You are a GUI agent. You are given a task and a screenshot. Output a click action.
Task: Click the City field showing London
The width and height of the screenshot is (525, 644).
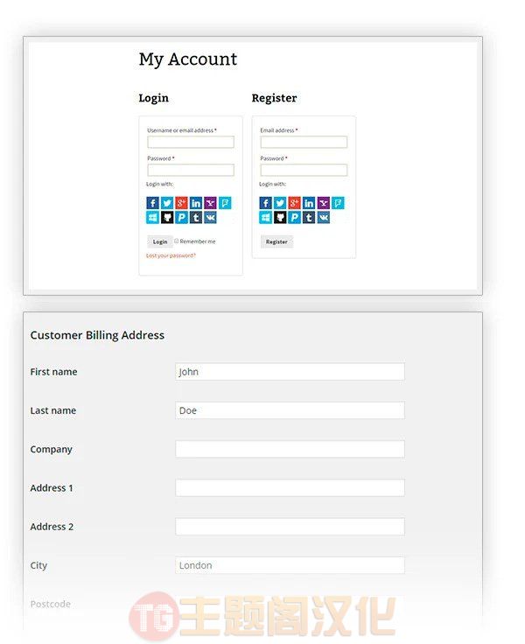(290, 565)
